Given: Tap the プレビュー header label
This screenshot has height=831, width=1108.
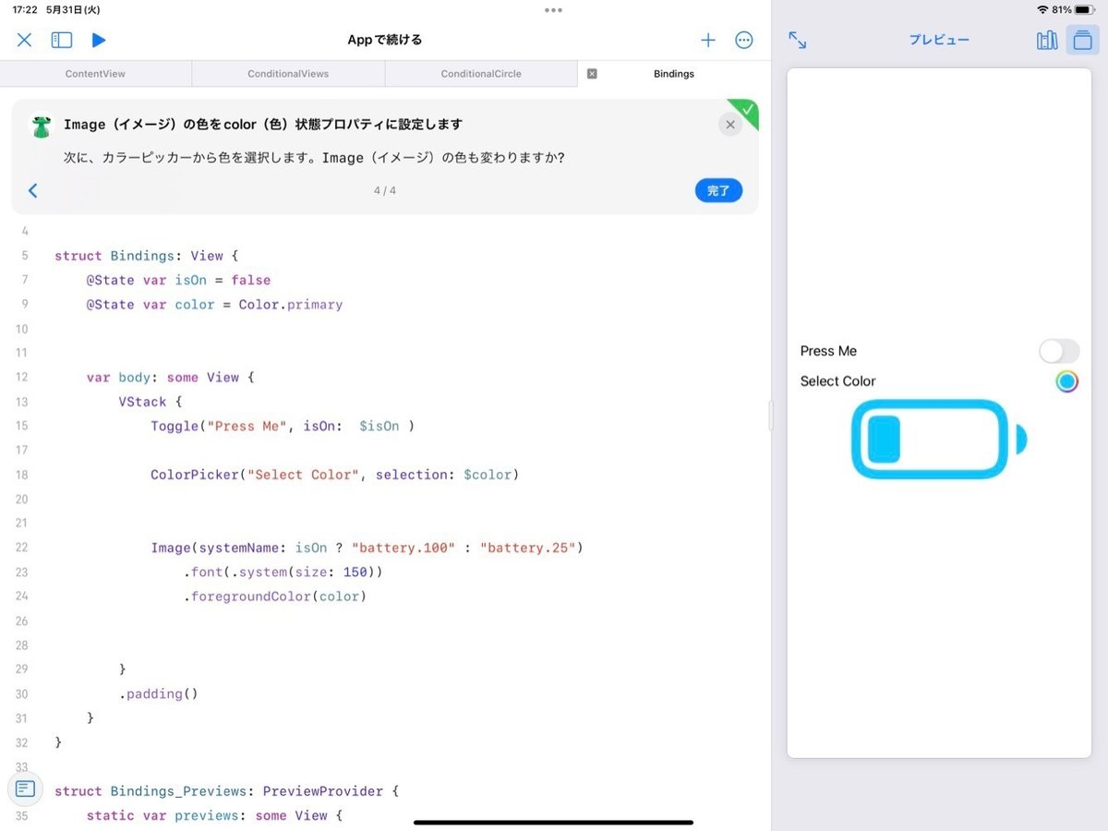Looking at the screenshot, I should click(939, 40).
